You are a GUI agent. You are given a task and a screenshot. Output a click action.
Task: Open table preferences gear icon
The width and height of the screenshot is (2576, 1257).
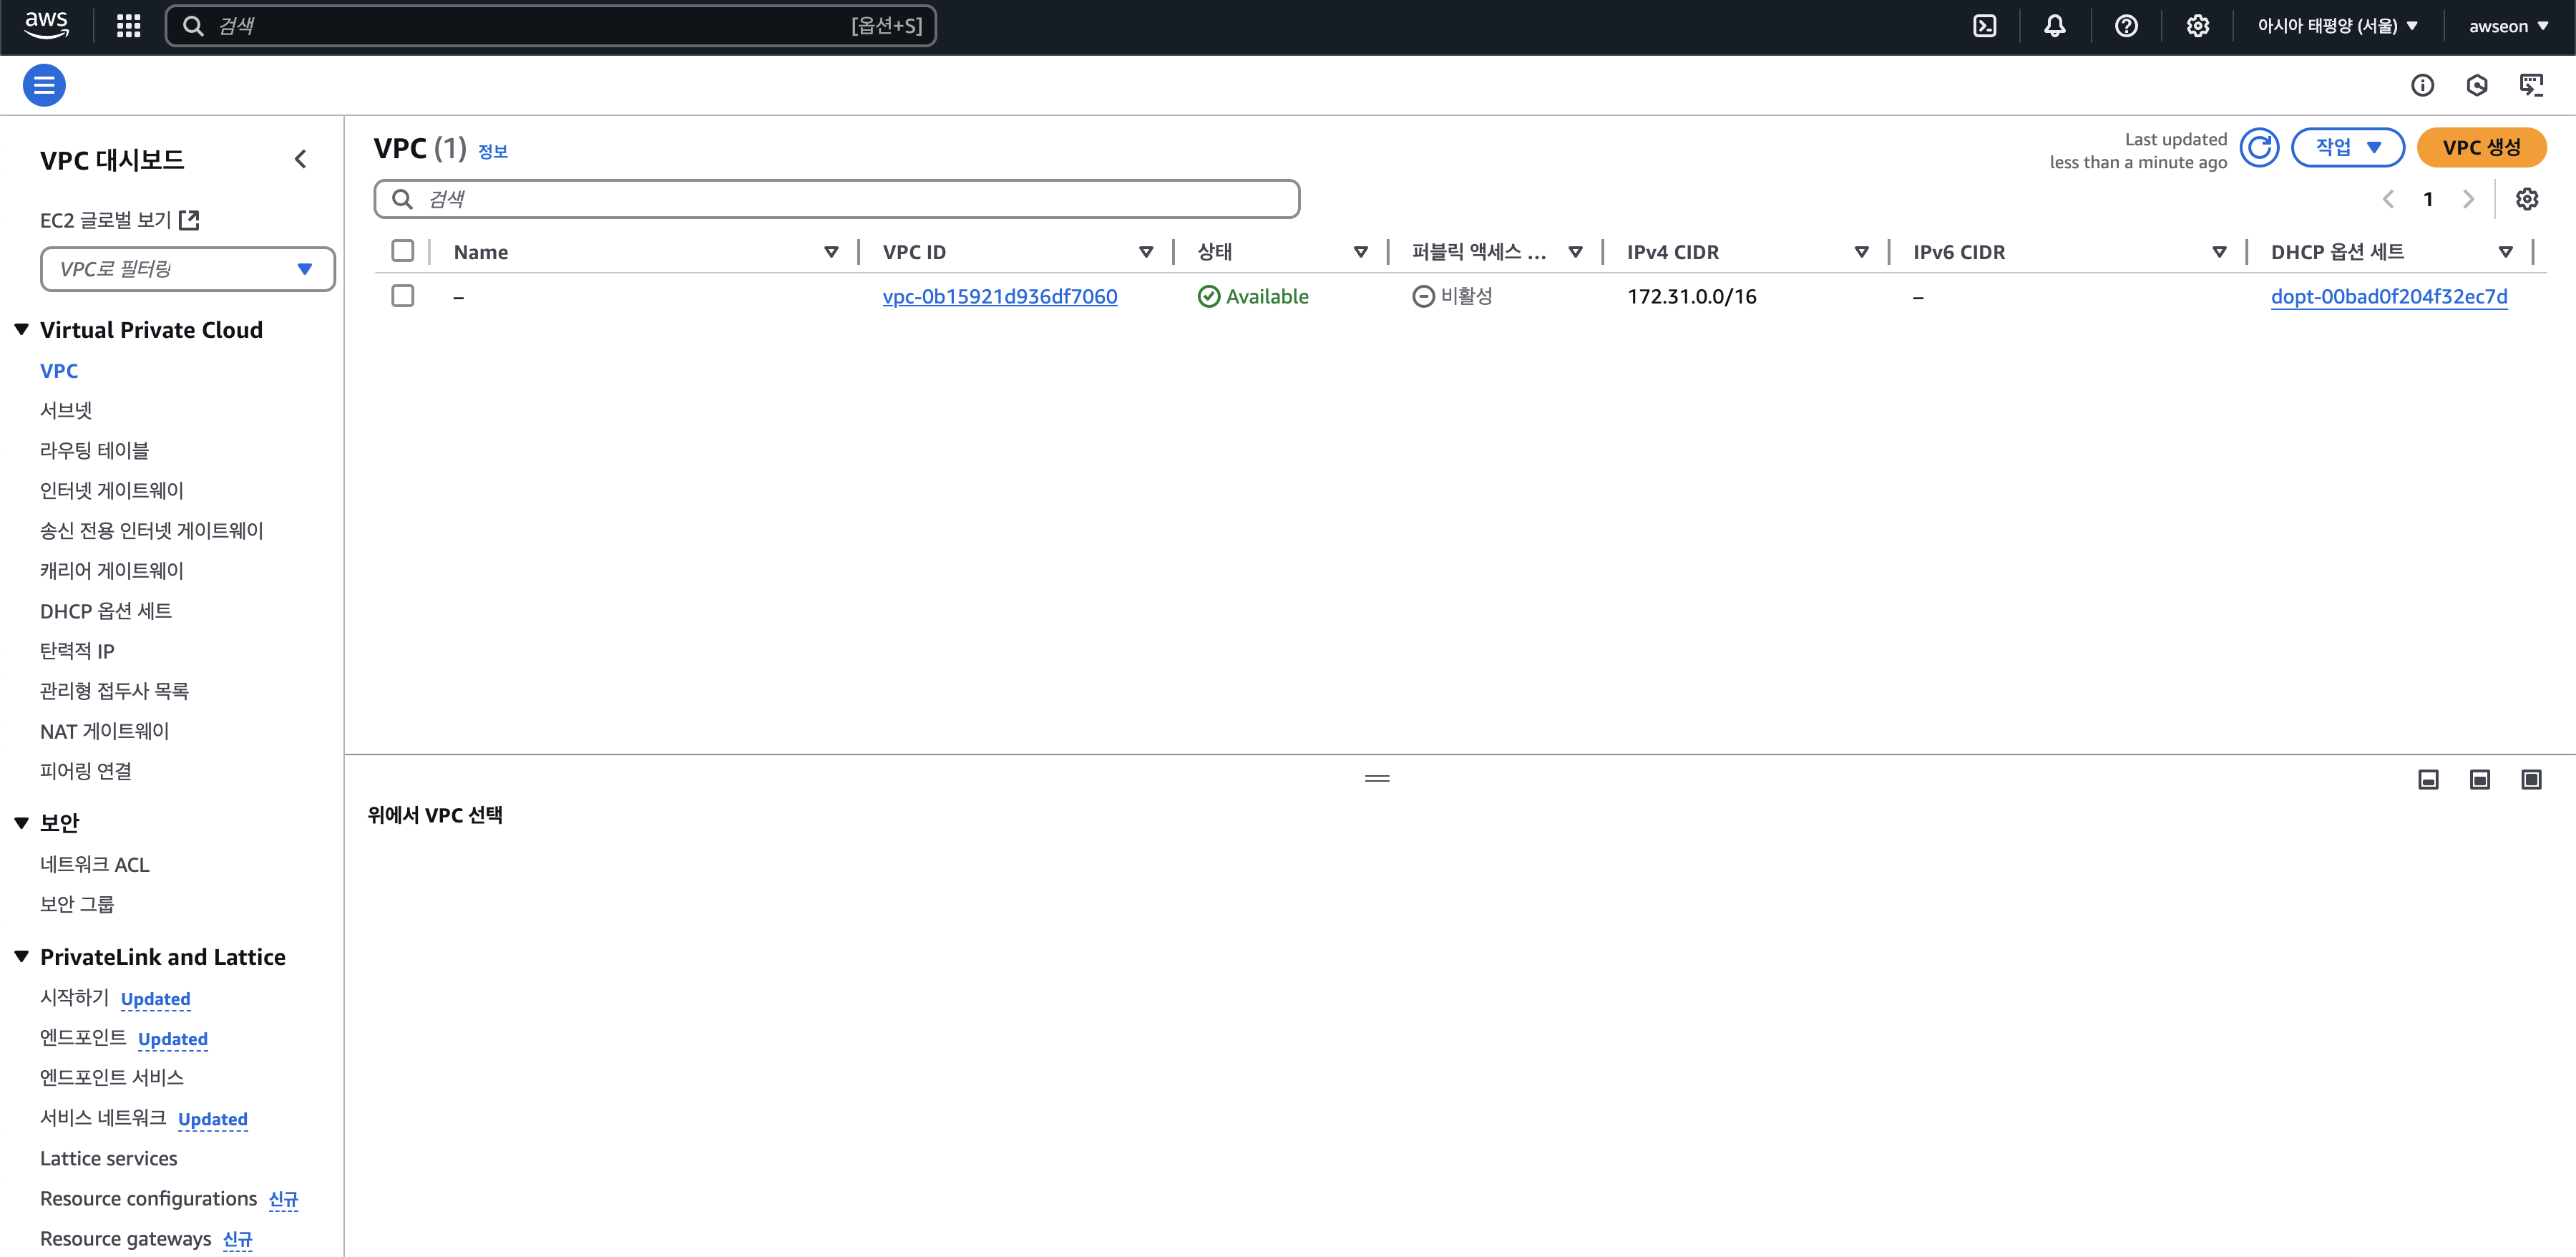[x=2526, y=199]
